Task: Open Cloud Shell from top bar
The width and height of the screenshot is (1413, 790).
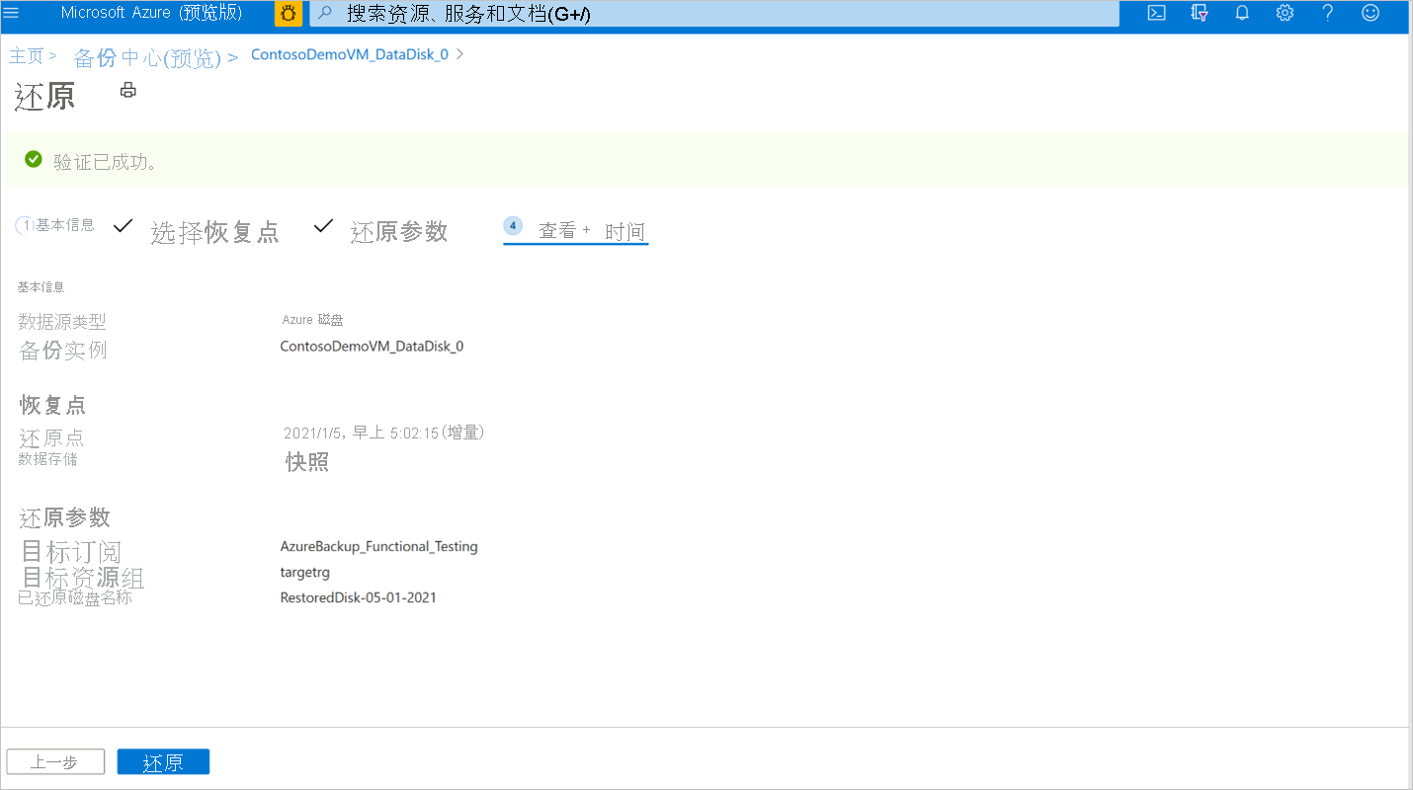Action: click(1156, 13)
